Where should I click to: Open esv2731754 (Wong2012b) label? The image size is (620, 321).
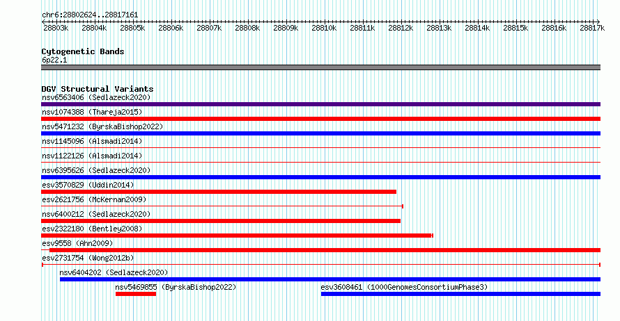pos(88,258)
